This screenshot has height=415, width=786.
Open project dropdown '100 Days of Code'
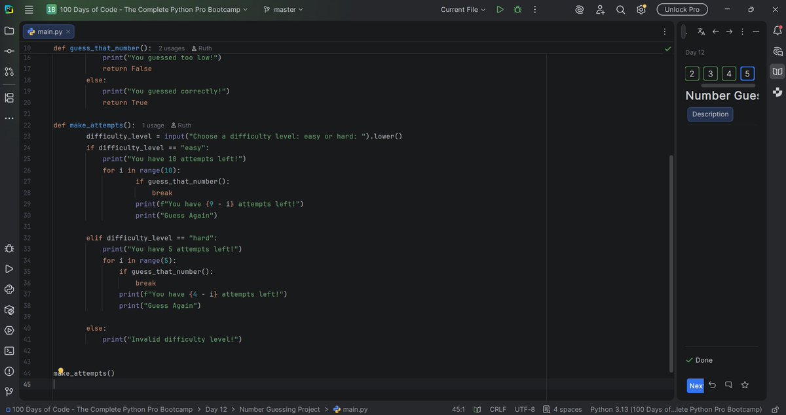pos(149,10)
